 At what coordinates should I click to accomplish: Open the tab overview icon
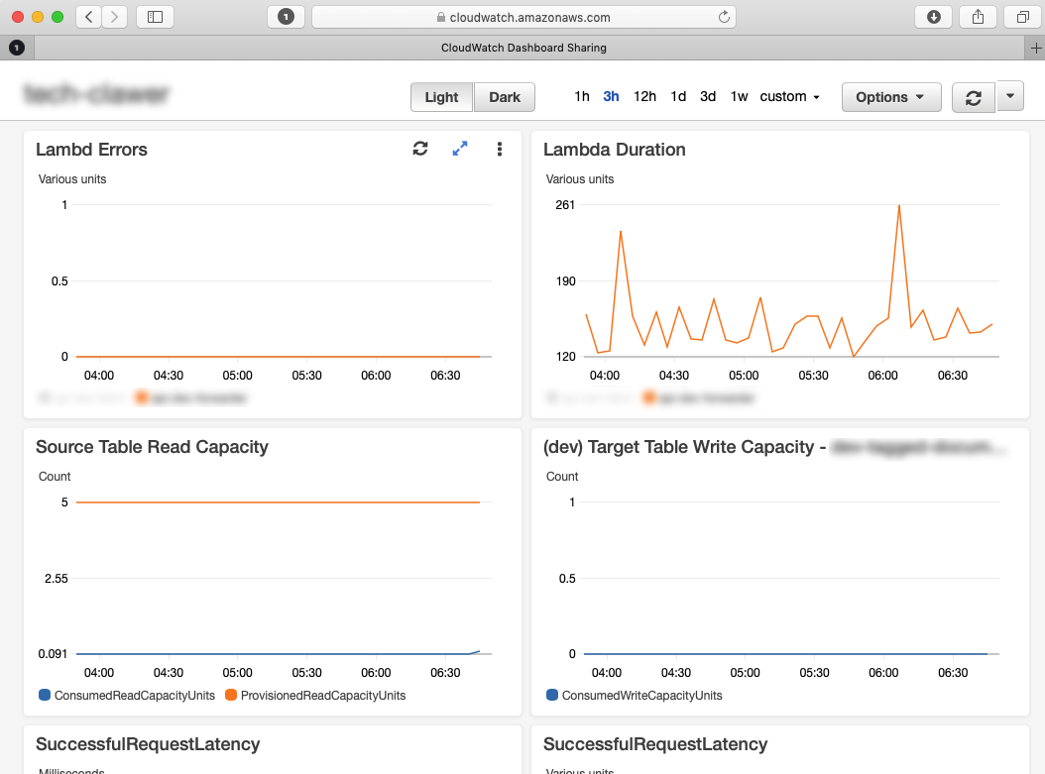tap(1022, 17)
